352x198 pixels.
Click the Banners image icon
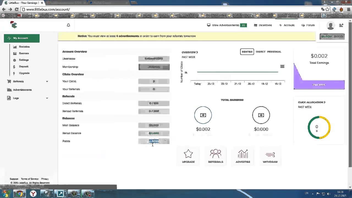coord(15,53)
